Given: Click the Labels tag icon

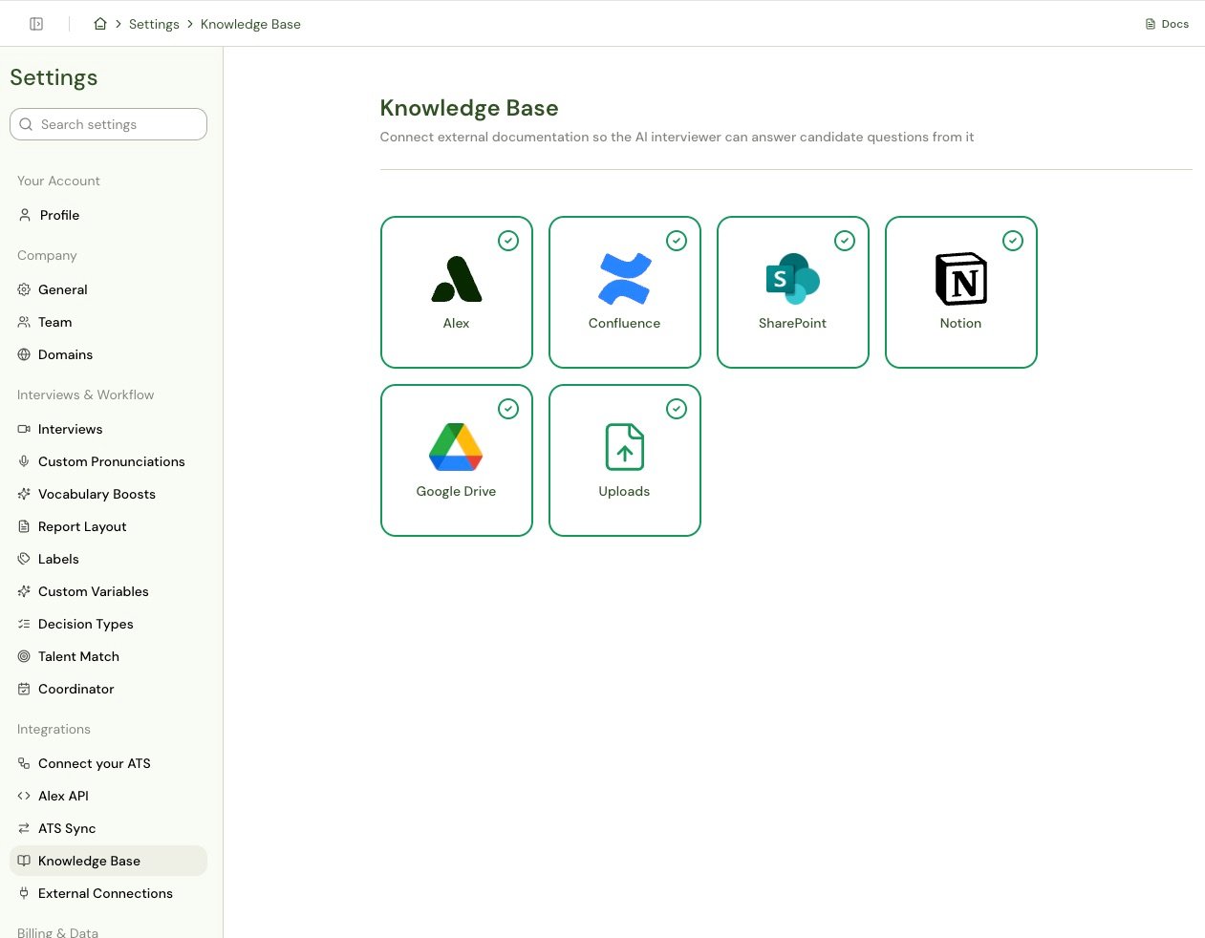Looking at the screenshot, I should [x=24, y=559].
